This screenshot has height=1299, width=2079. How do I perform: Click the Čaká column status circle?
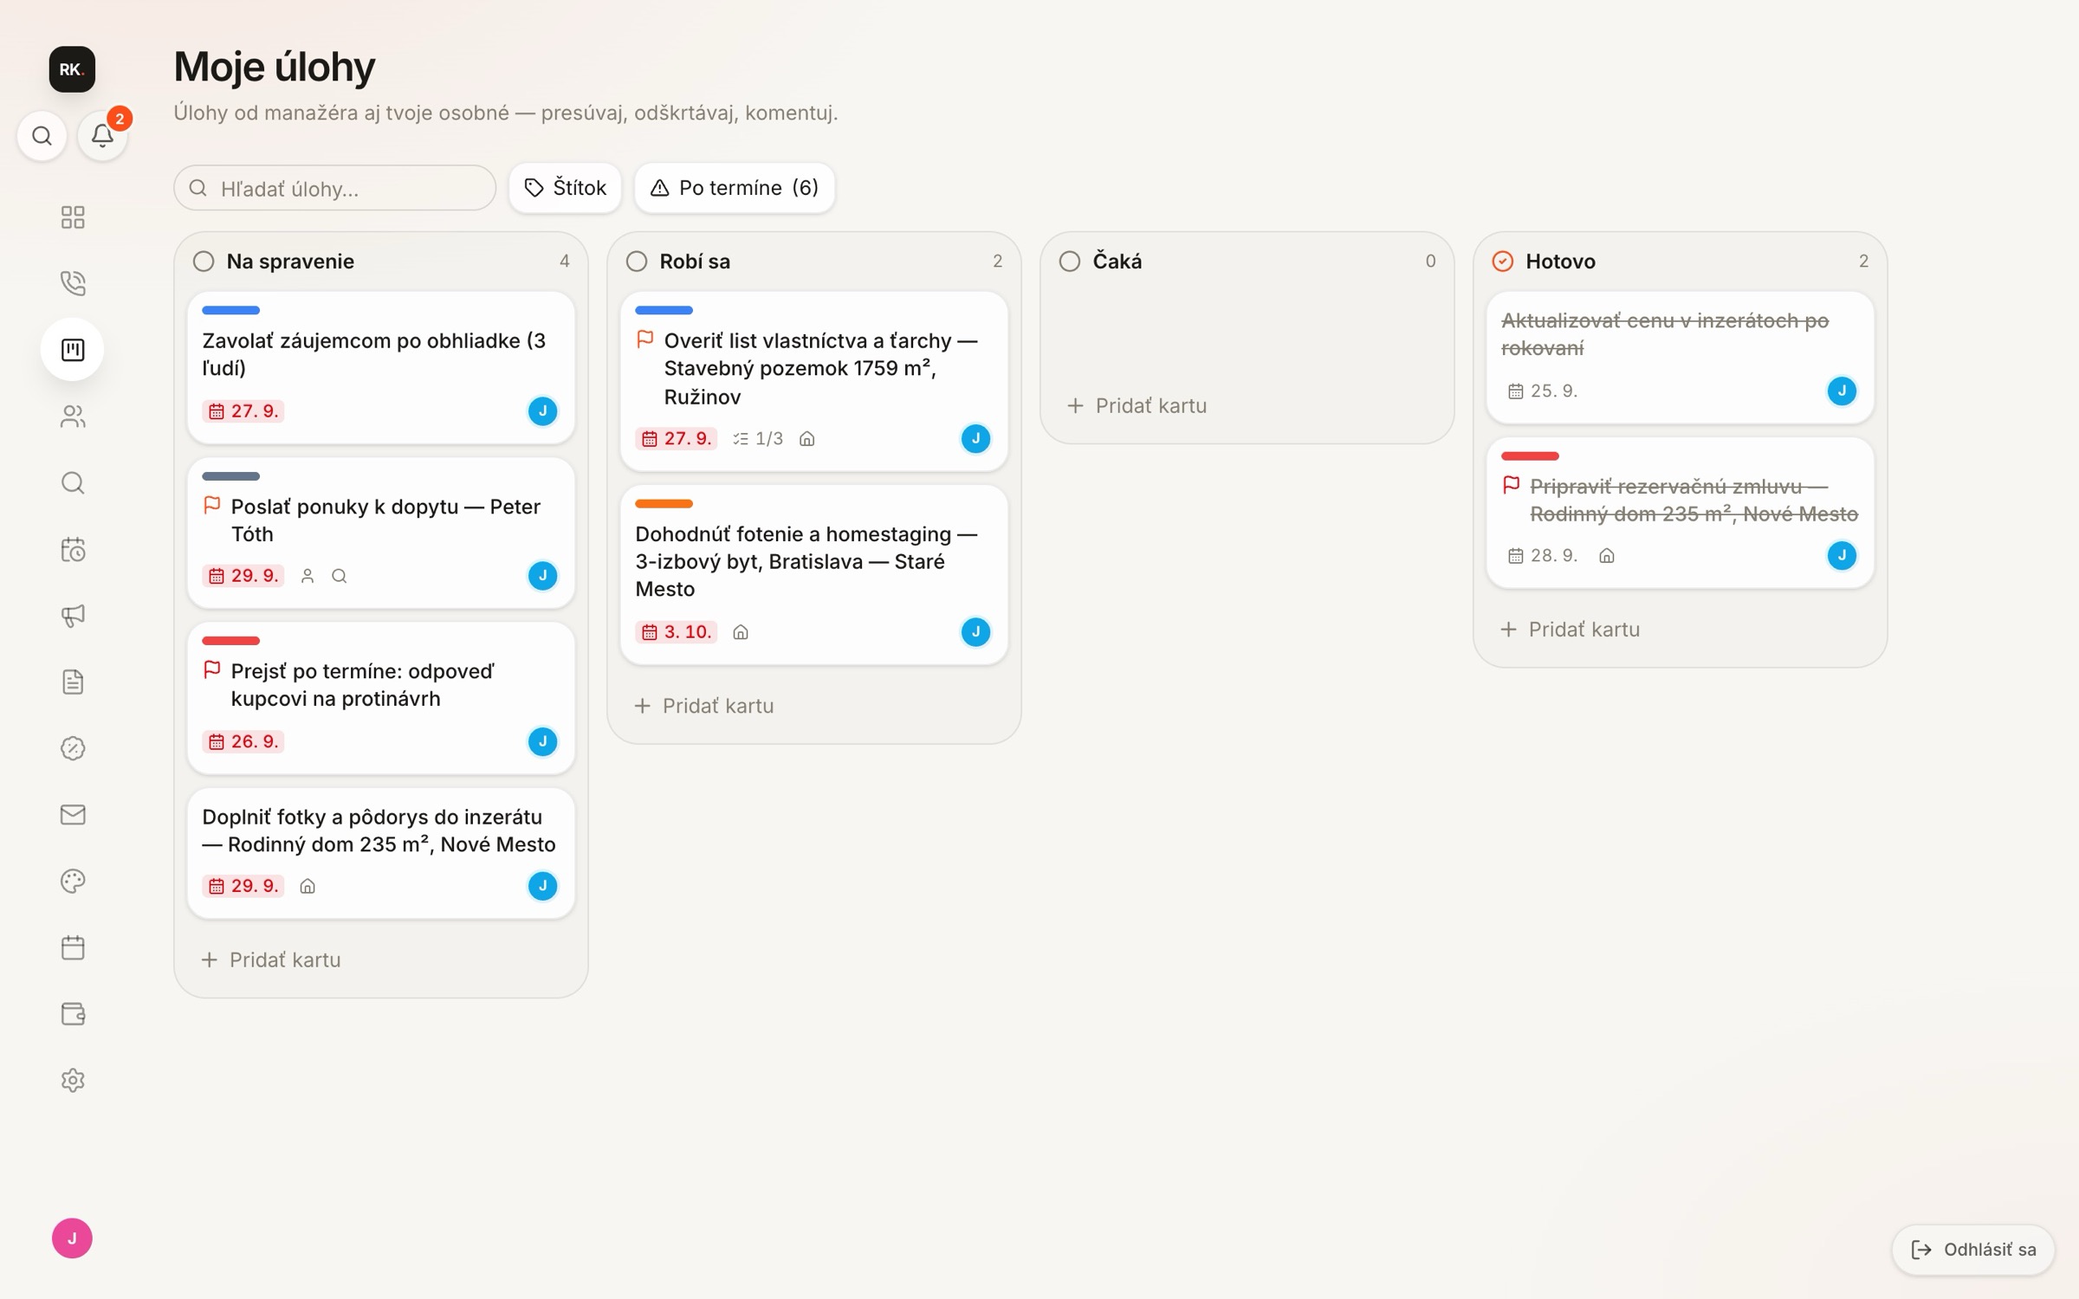tap(1070, 262)
